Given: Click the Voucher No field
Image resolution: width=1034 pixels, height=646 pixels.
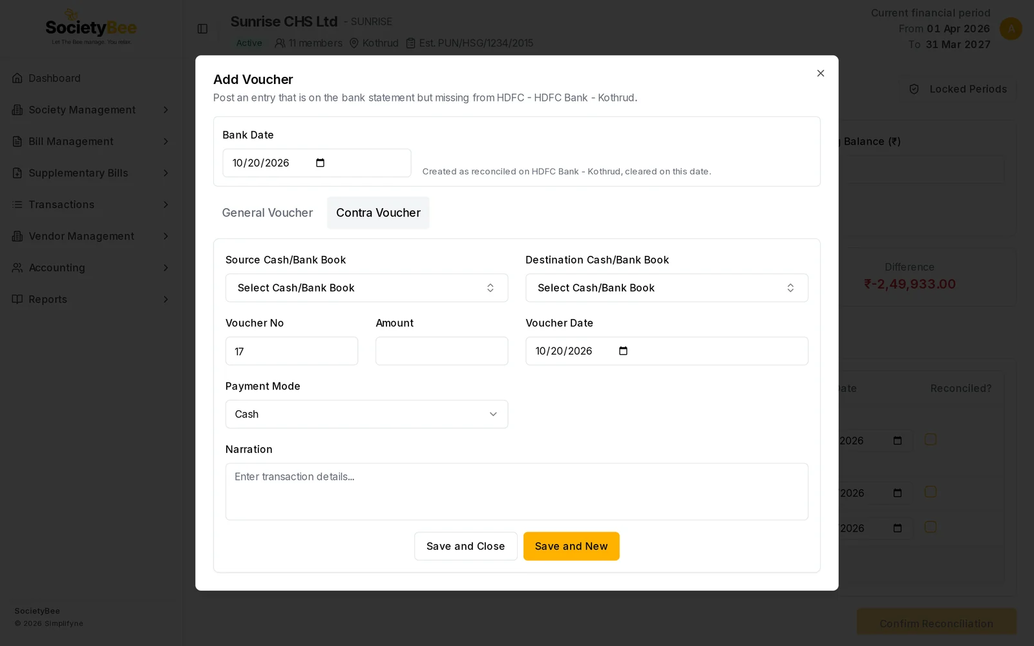Looking at the screenshot, I should pyautogui.click(x=291, y=351).
